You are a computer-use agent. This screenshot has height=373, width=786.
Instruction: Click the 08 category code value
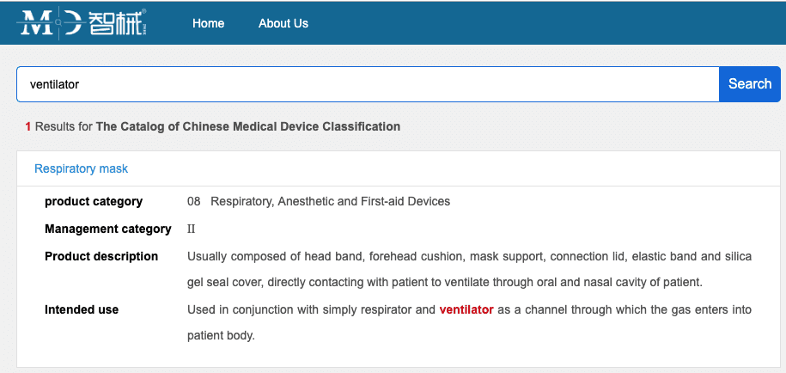pos(193,201)
